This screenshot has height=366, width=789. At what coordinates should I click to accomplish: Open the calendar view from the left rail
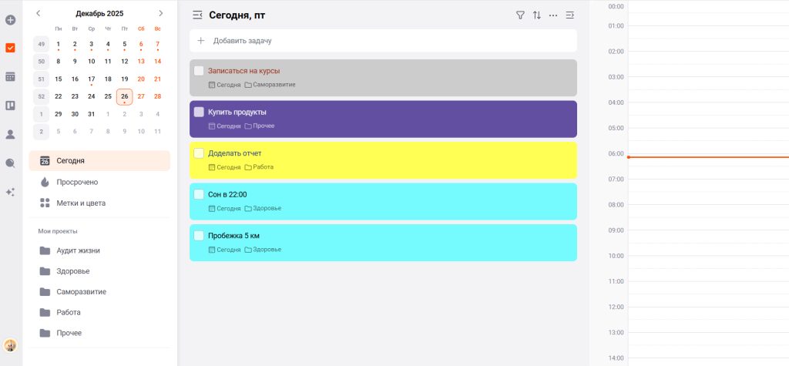coord(11,76)
